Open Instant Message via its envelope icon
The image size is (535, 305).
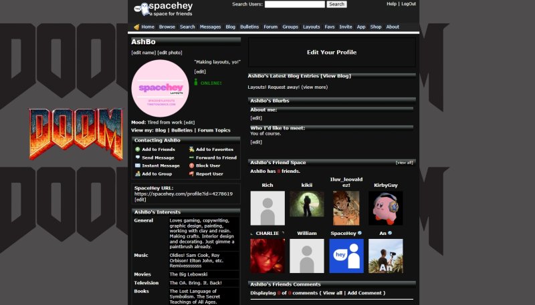138,166
